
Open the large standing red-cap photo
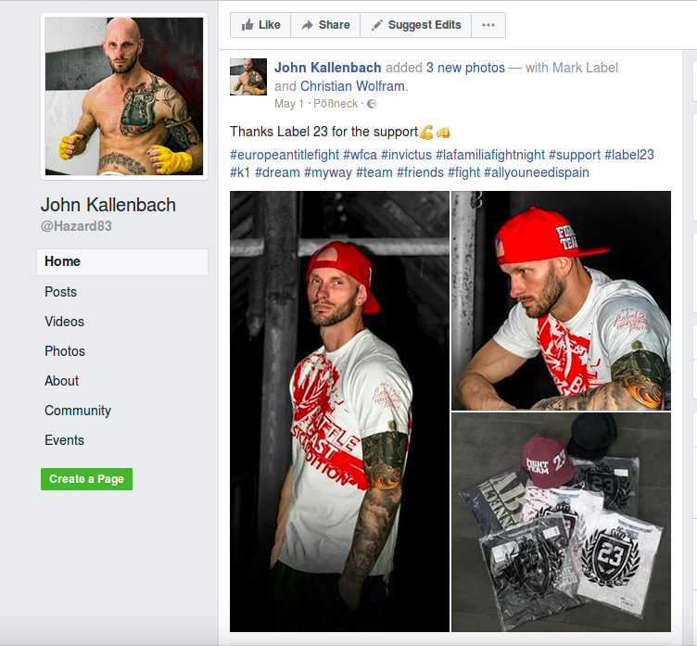click(339, 412)
